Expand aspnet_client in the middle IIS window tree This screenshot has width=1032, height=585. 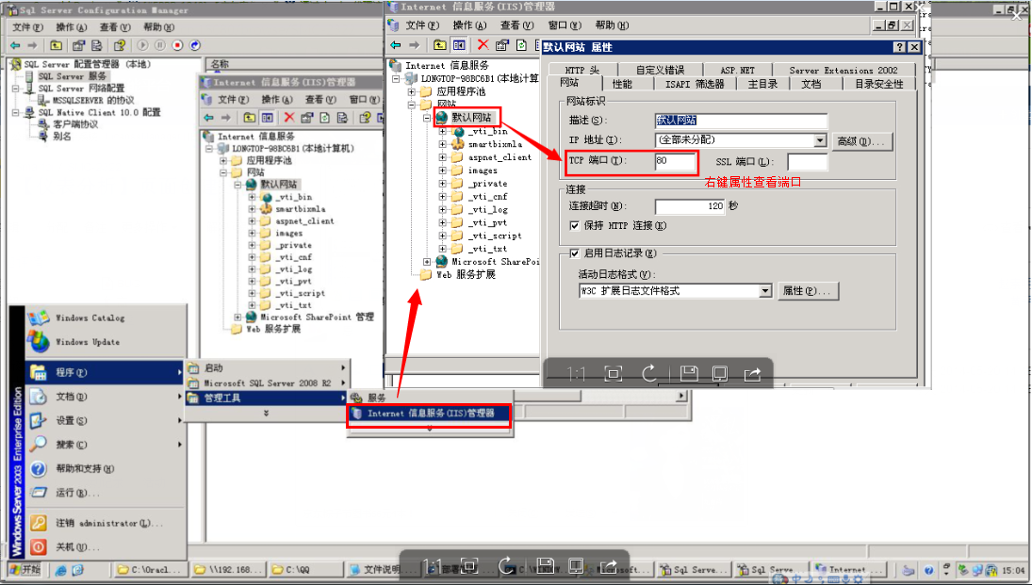point(252,221)
